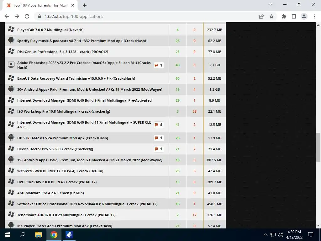This screenshot has height=241, width=321.
Task: Click the Windows icon beside PlayerFab row
Action: click(x=11, y=29)
